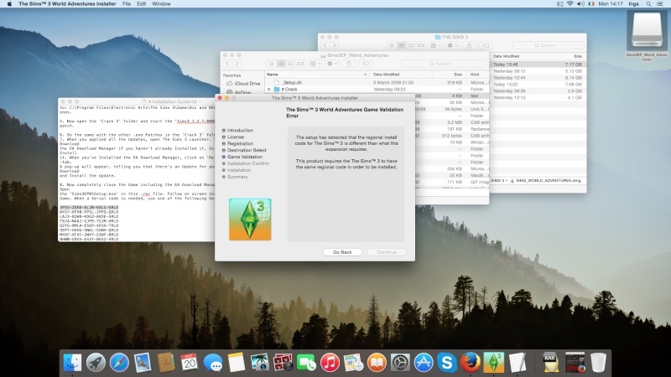Open The Sims 3 World Adventures Installer menu

coord(67,4)
